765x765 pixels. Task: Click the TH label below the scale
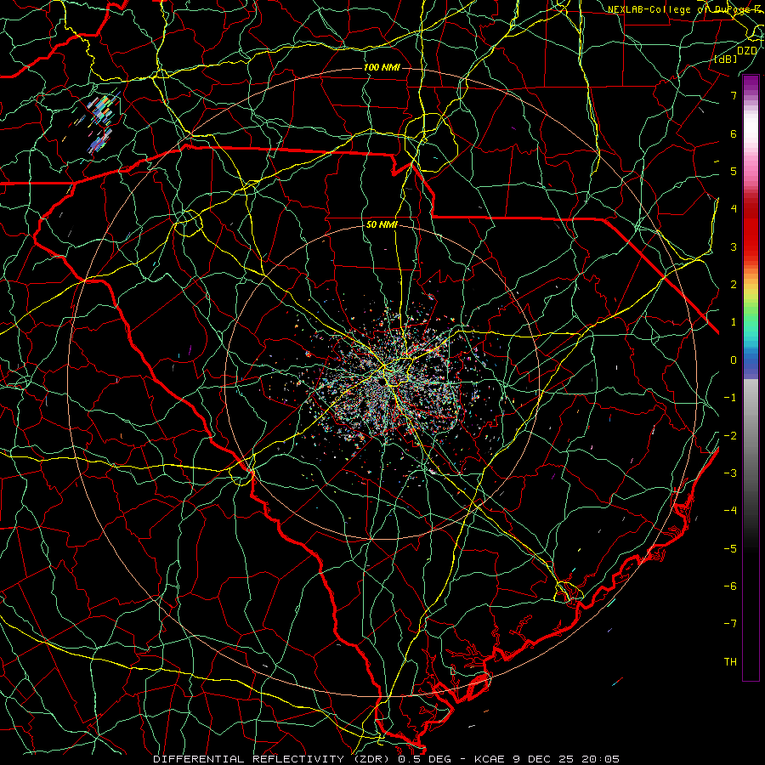[730, 662]
